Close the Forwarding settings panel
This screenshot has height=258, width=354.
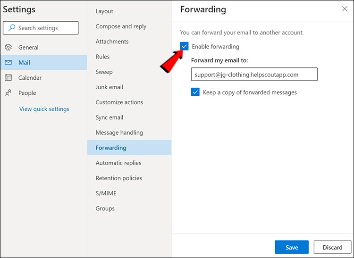tap(345, 9)
